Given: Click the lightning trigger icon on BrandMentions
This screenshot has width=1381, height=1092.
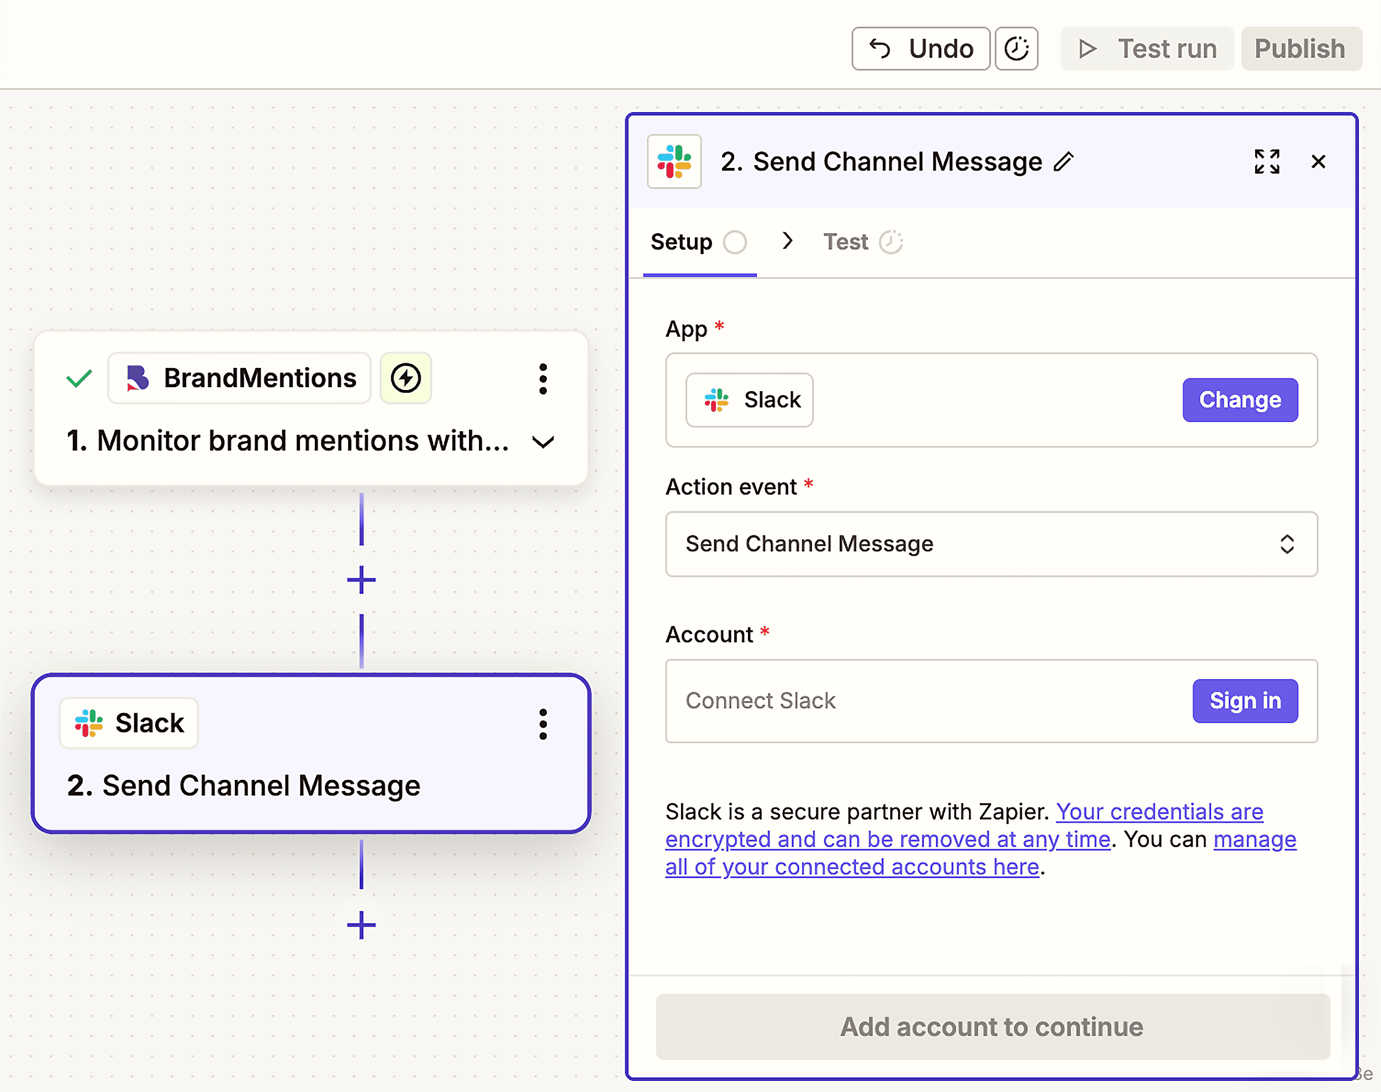Looking at the screenshot, I should click(405, 378).
